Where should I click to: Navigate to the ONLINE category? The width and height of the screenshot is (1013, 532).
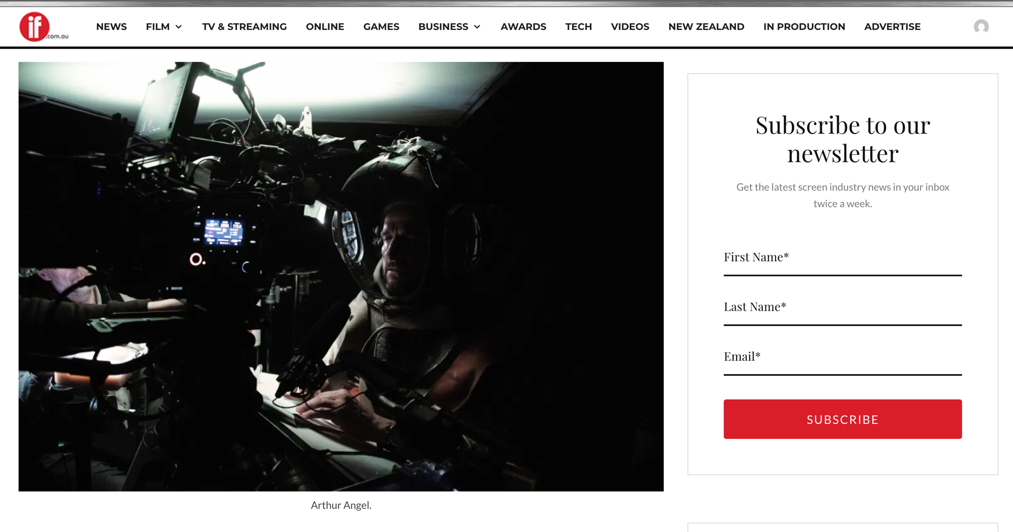(x=325, y=26)
